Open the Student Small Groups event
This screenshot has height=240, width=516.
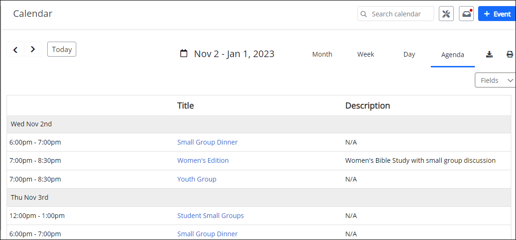point(210,216)
